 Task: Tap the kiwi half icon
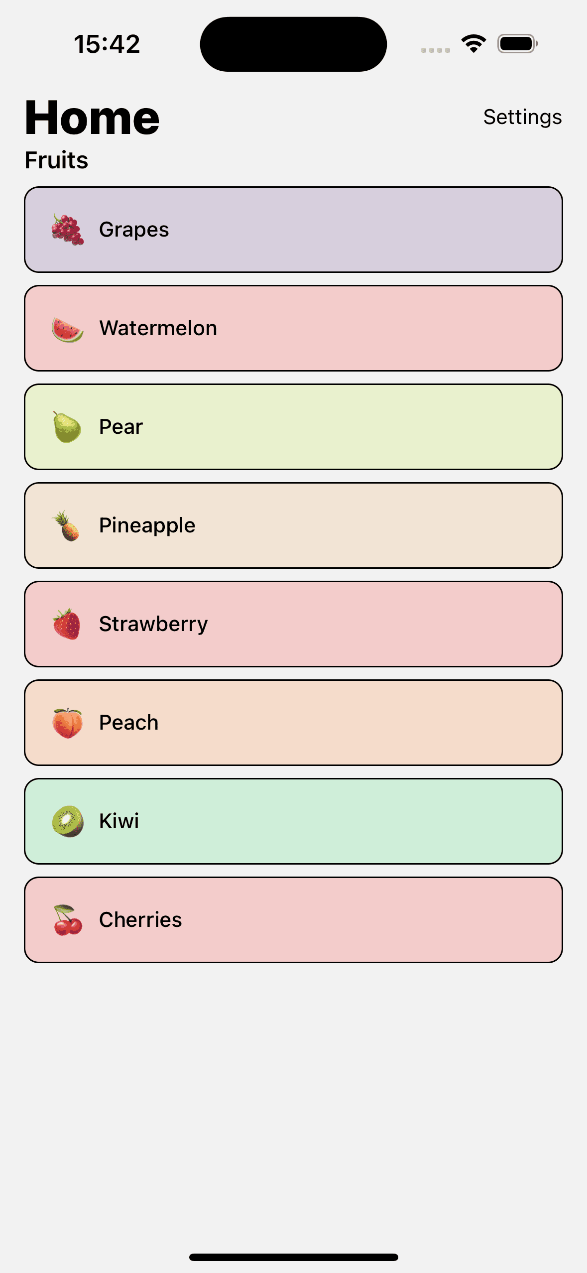point(68,821)
